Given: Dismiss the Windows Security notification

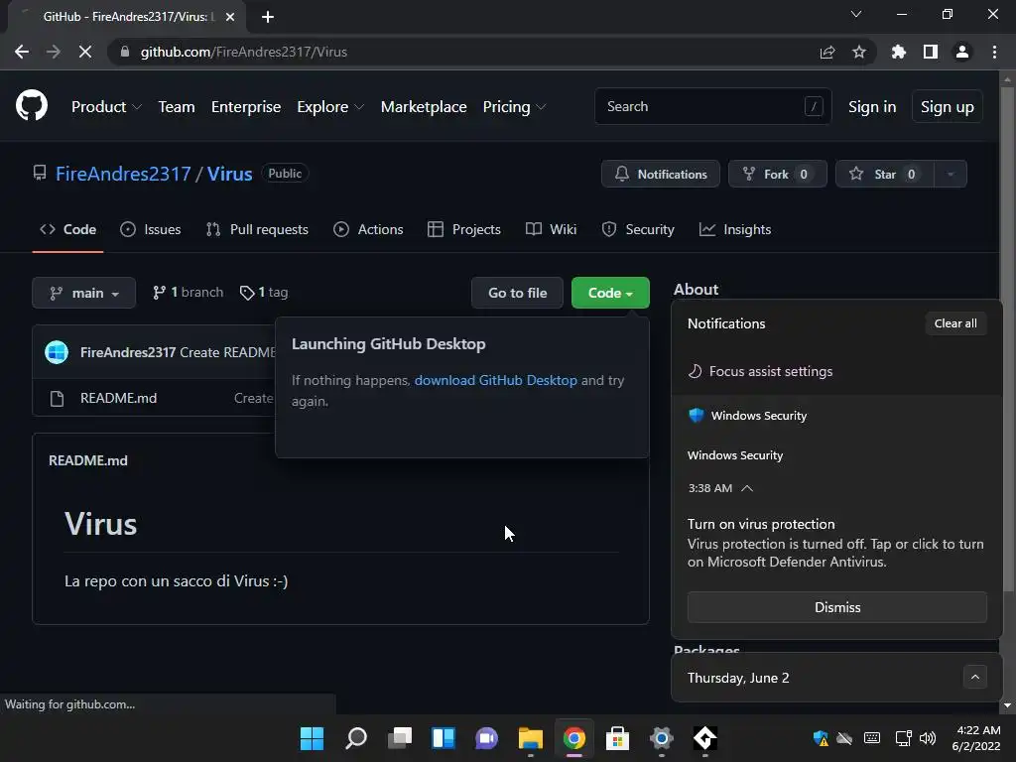Looking at the screenshot, I should tap(837, 607).
